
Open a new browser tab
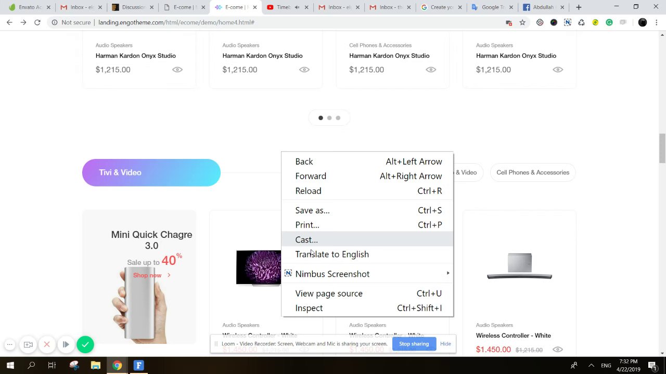pos(579,7)
